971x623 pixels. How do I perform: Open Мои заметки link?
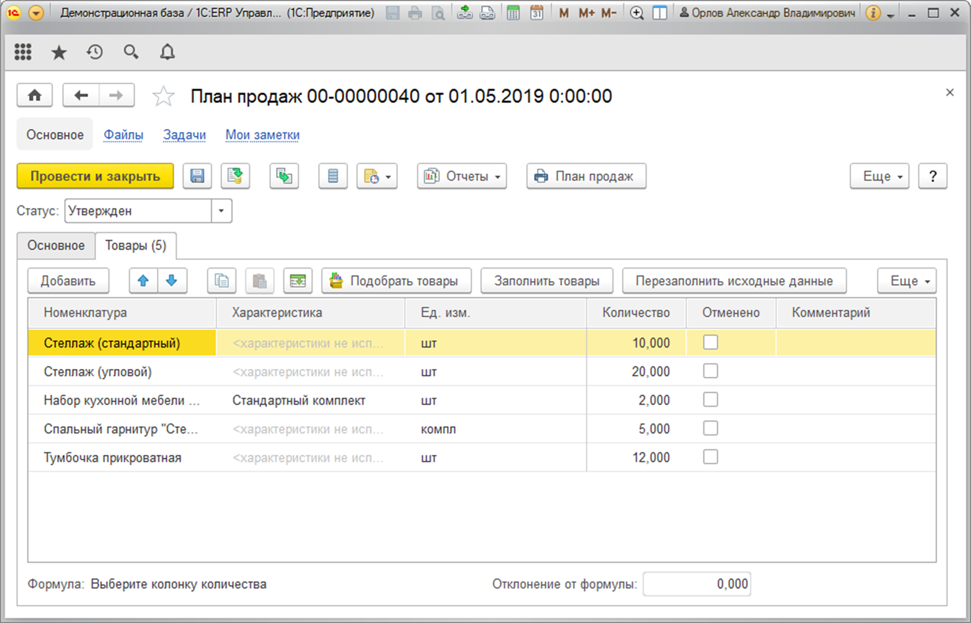[x=263, y=135]
